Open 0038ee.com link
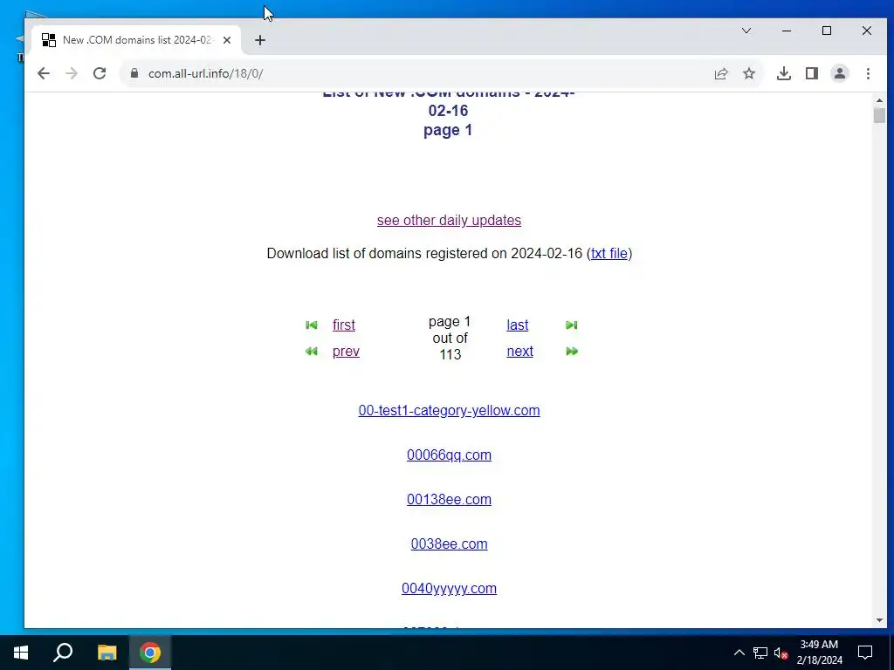Screen dimensions: 894x670 (x=450, y=544)
